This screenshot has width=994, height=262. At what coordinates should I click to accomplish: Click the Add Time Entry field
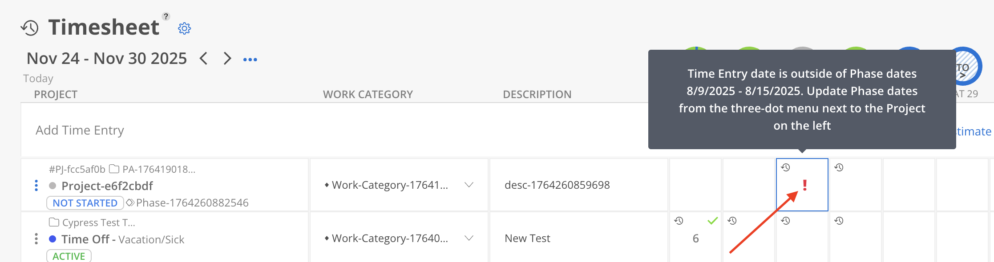tap(80, 131)
